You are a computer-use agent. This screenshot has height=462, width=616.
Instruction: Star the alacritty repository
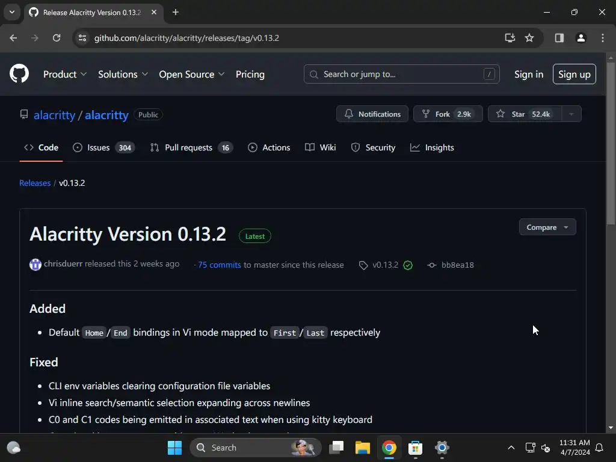(x=525, y=114)
